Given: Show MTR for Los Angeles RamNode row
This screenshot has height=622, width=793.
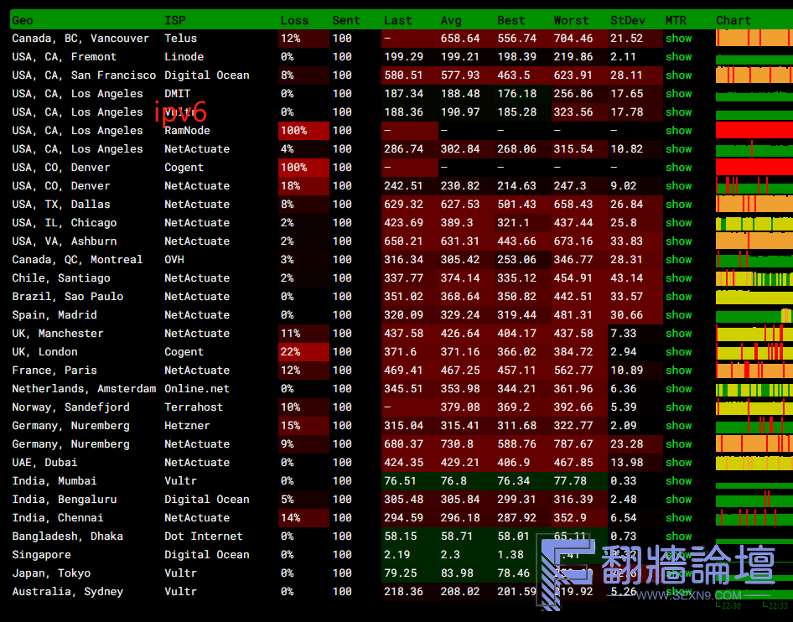Looking at the screenshot, I should point(678,131).
